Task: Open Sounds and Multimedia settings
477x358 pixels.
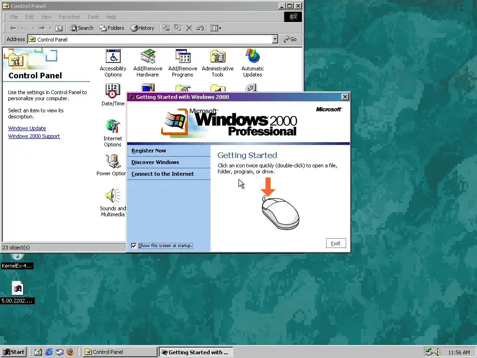Action: [x=113, y=203]
